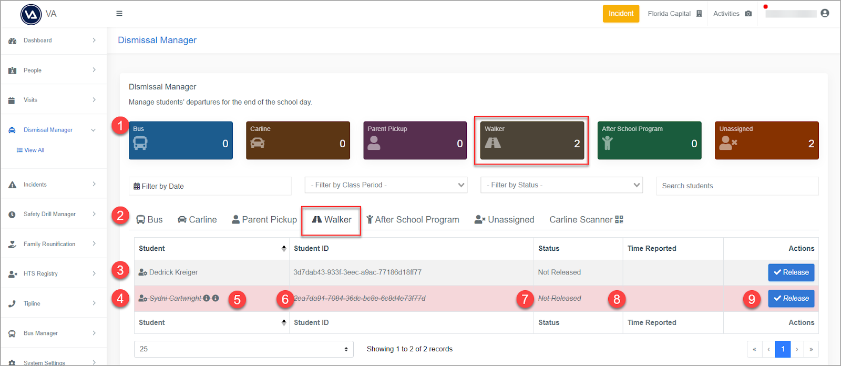Open the Carline Scanner tab
This screenshot has height=366, width=841.
point(586,220)
